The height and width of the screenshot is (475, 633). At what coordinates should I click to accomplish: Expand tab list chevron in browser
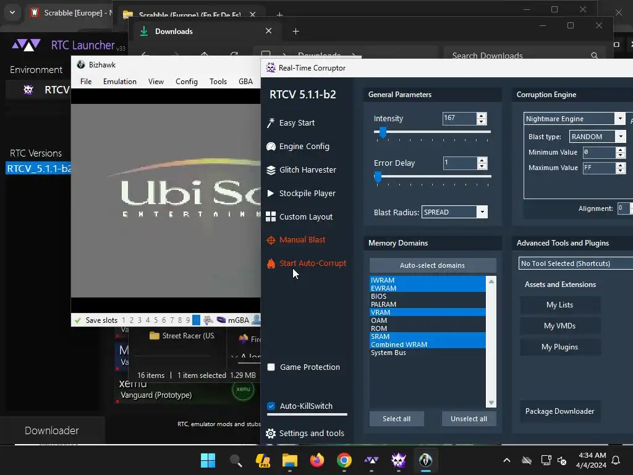12,12
